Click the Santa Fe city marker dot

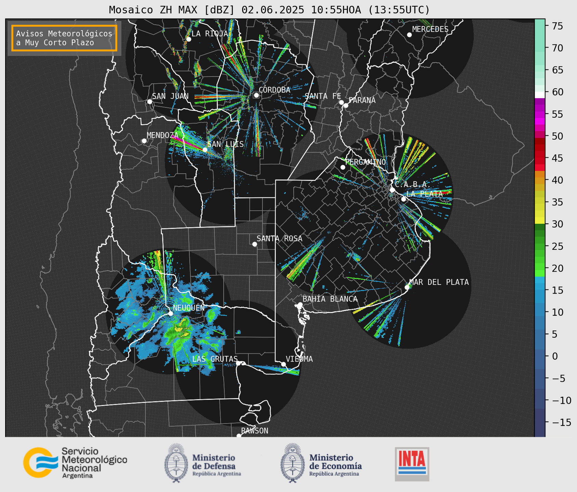341,102
